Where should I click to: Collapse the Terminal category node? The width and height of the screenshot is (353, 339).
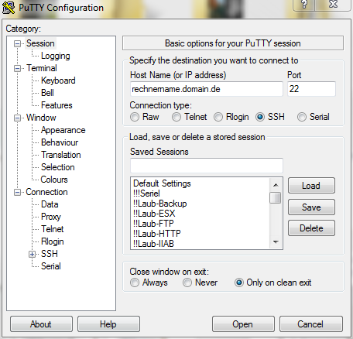[17, 69]
